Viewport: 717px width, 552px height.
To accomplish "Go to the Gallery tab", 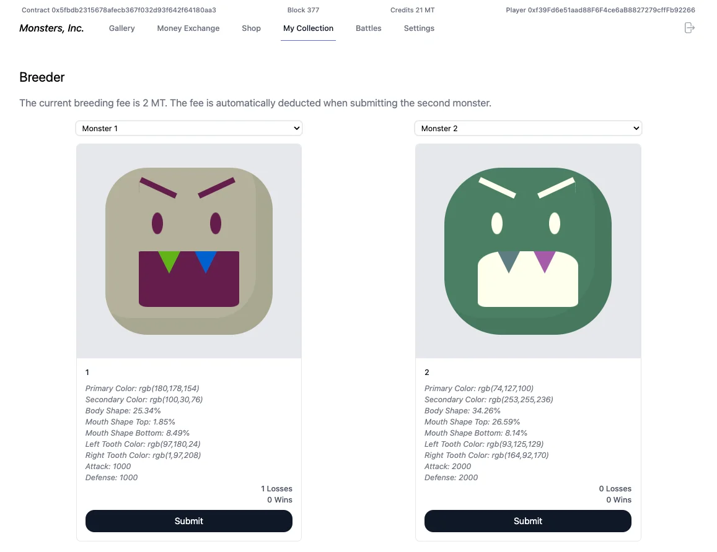I will 121,28.
